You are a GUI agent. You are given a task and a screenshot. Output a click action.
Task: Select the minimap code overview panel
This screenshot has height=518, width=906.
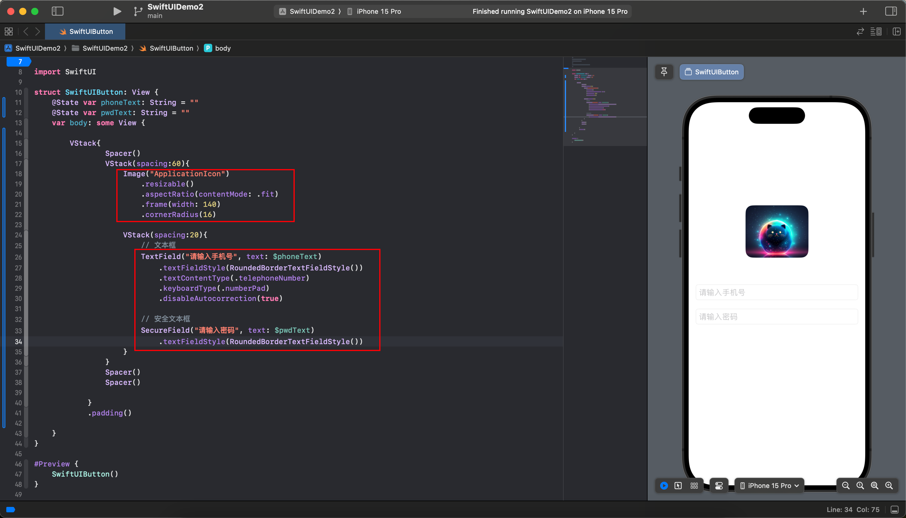tap(604, 100)
